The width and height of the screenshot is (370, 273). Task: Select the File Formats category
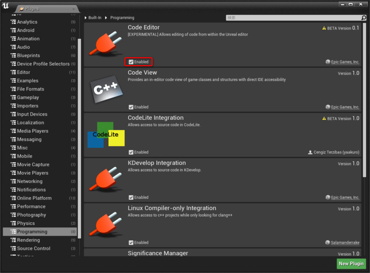40,89
